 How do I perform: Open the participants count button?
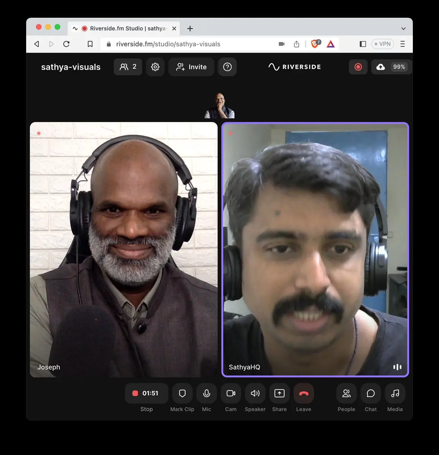(x=128, y=67)
